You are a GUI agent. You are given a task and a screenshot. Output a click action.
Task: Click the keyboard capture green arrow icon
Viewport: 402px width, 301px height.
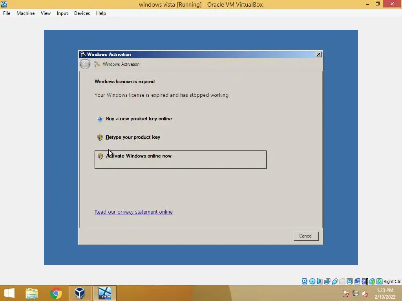(380, 281)
